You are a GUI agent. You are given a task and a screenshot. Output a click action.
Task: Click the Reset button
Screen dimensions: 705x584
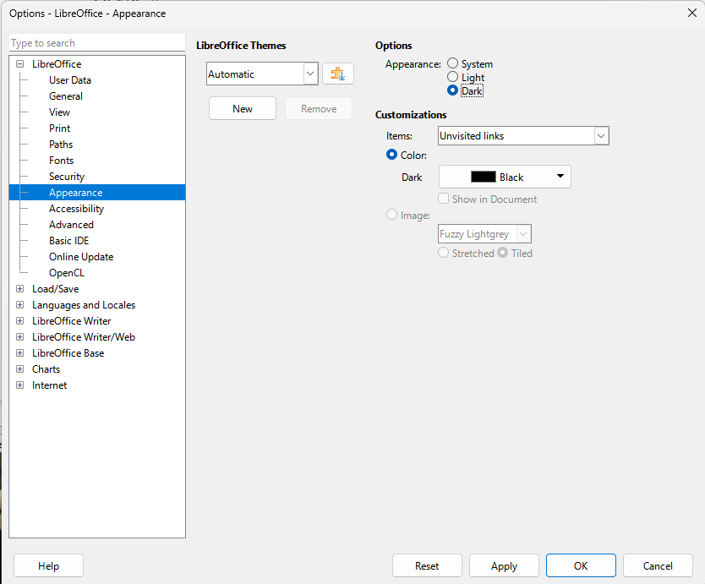coord(427,565)
